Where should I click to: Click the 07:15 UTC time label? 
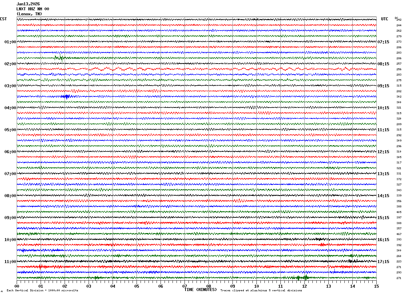(383, 42)
